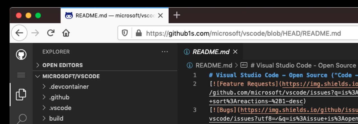Click the GitHub logo in activity bar
Viewport: 358px width, 124px height.
coord(21,54)
